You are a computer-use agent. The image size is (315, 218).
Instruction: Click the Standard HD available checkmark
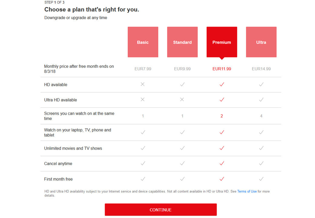pos(182,84)
